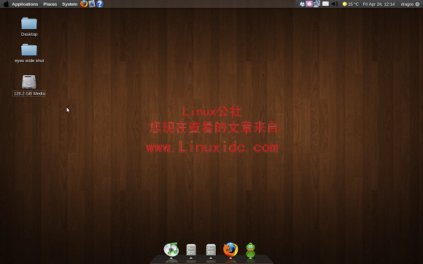Viewport: 423px width, 264px height.
Task: Click the Apple logo in the top panel
Action: tap(7, 4)
